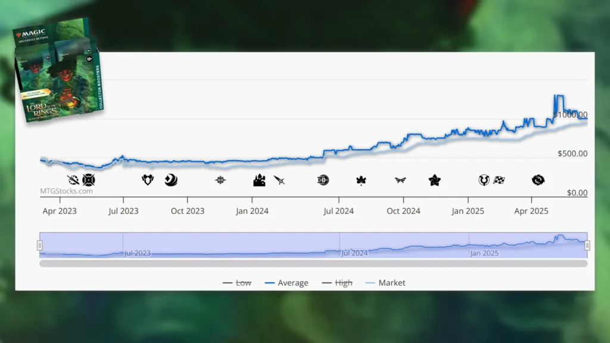Click the left handle of the range navigator

coord(40,245)
